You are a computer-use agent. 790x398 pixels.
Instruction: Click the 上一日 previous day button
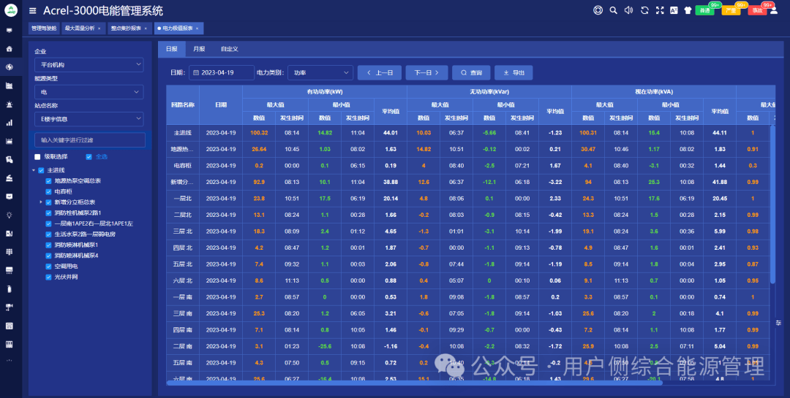pyautogui.click(x=380, y=72)
